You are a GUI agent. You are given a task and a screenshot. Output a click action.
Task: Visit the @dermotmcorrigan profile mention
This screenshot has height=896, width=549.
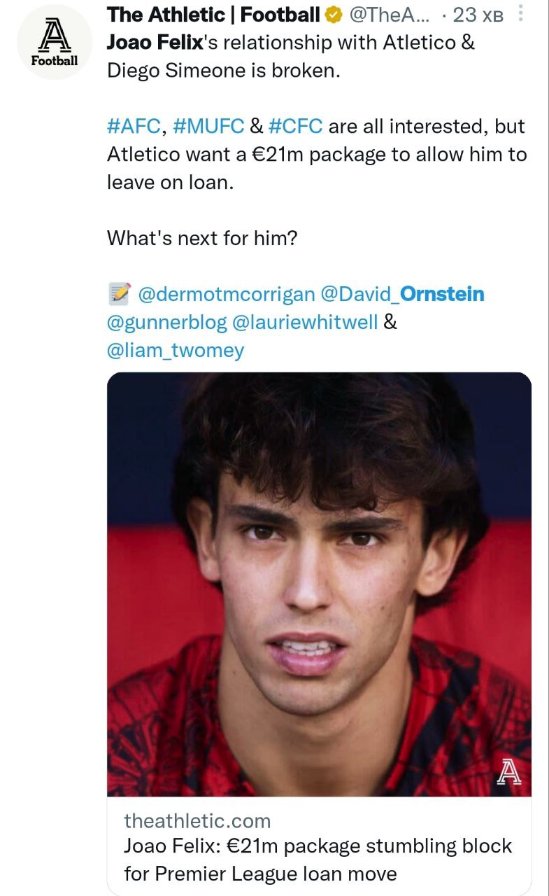(227, 294)
